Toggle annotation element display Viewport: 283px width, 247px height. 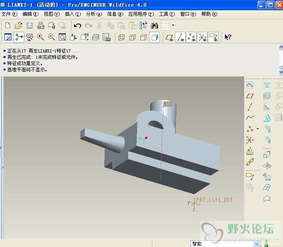pyautogui.click(x=213, y=37)
